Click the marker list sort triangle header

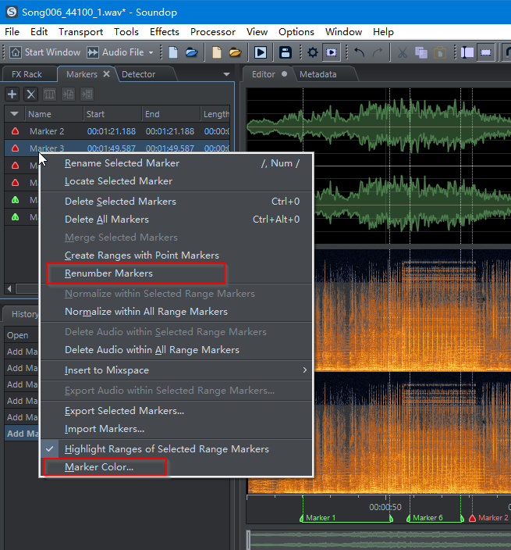pyautogui.click(x=14, y=114)
